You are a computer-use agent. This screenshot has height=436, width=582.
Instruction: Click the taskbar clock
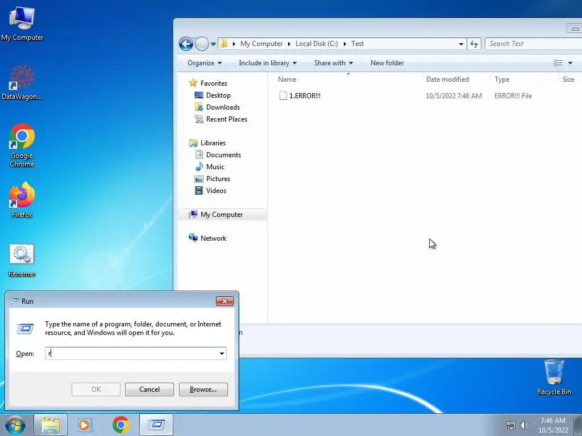coord(553,425)
